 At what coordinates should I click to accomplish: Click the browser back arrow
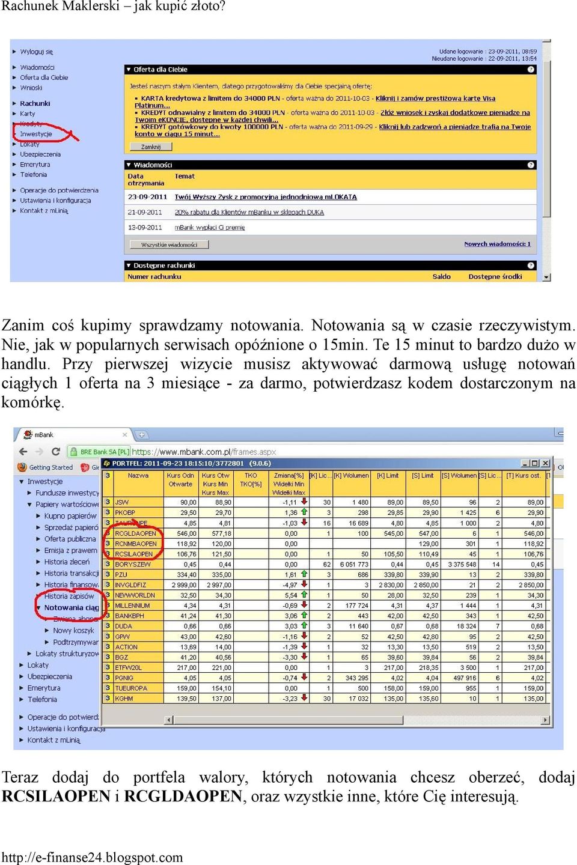coord(23,451)
